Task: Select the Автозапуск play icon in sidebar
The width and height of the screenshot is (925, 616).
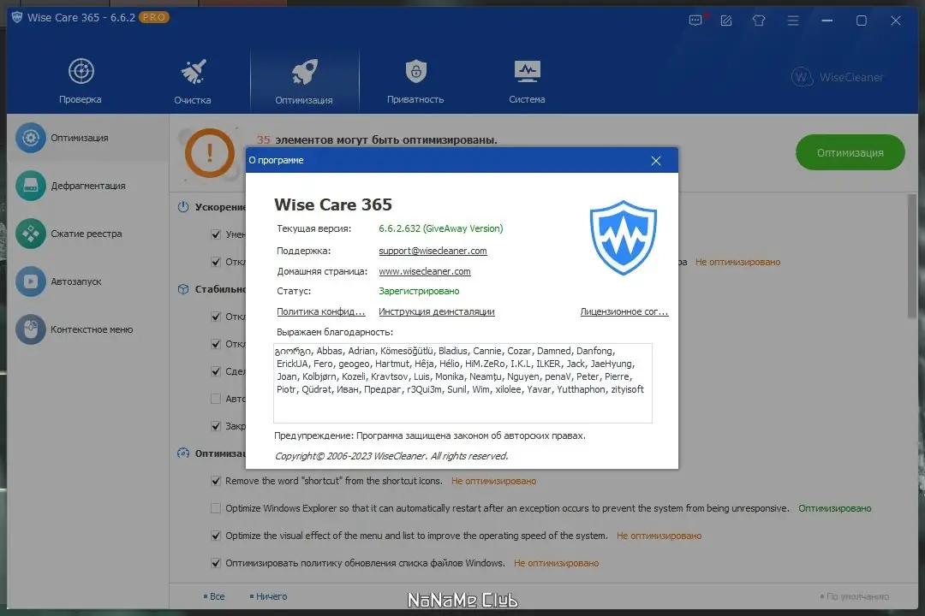Action: (x=31, y=281)
